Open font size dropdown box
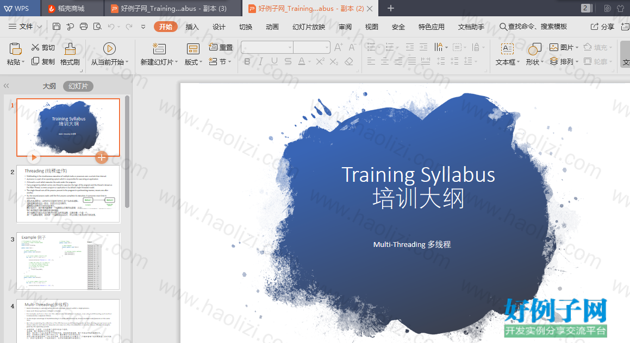The width and height of the screenshot is (630, 343). tap(312, 47)
